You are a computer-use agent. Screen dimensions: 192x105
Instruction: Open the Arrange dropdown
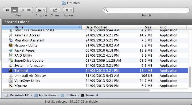[x=41, y=10]
